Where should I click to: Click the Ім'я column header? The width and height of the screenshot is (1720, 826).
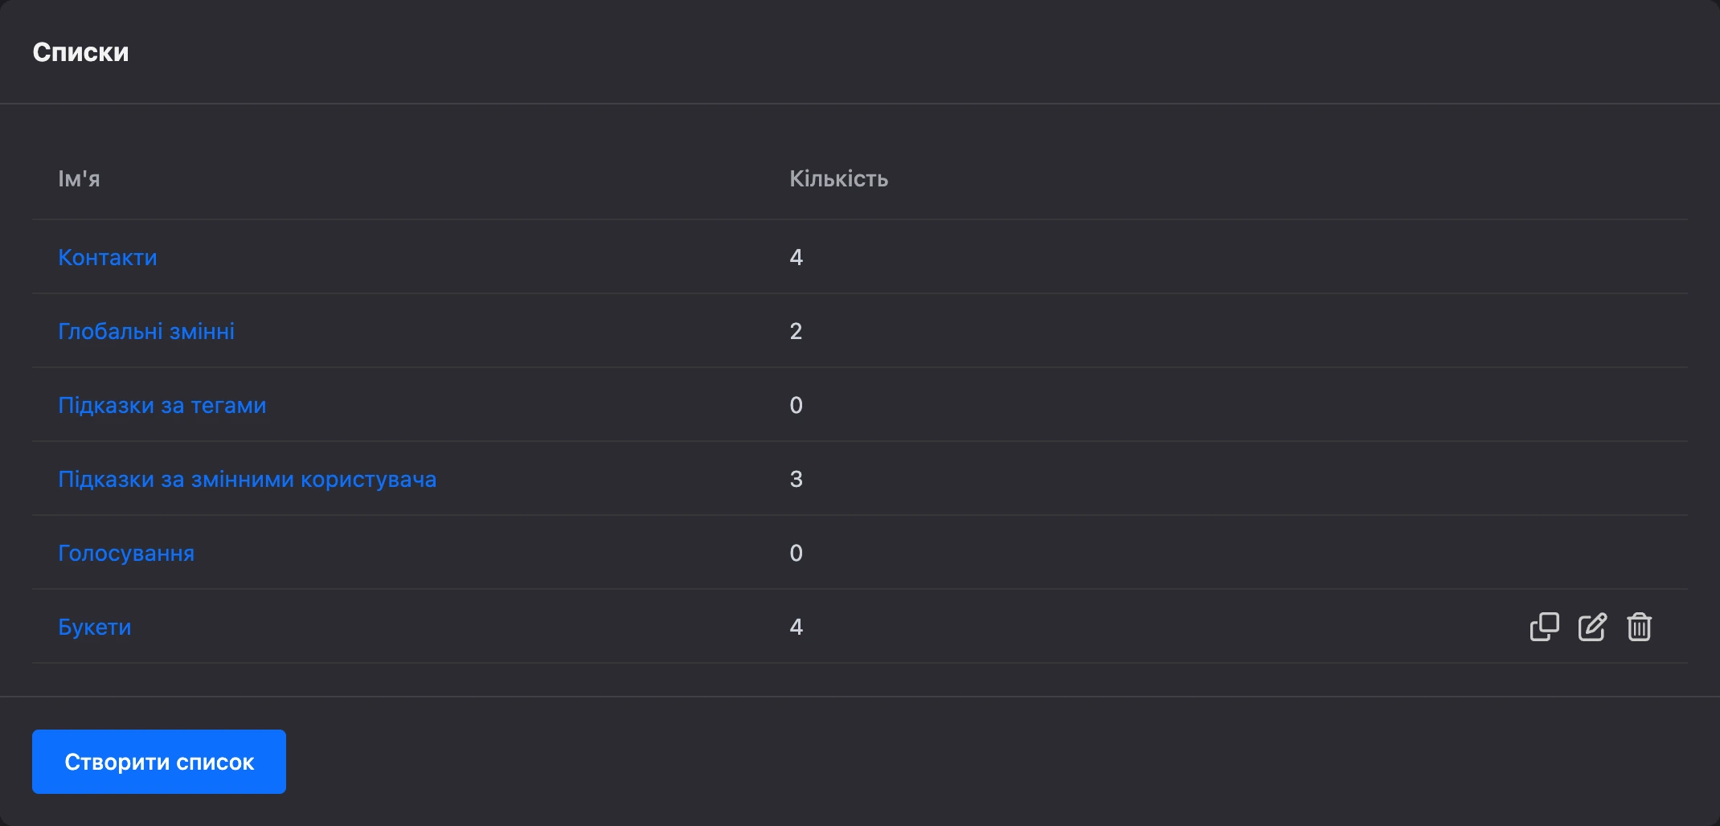click(x=79, y=178)
